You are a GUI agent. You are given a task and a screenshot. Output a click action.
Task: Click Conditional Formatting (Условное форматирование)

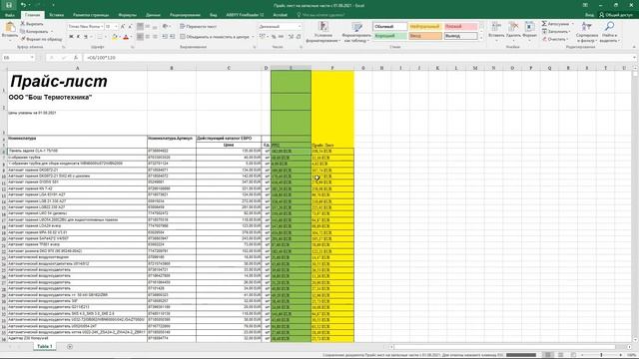click(323, 32)
